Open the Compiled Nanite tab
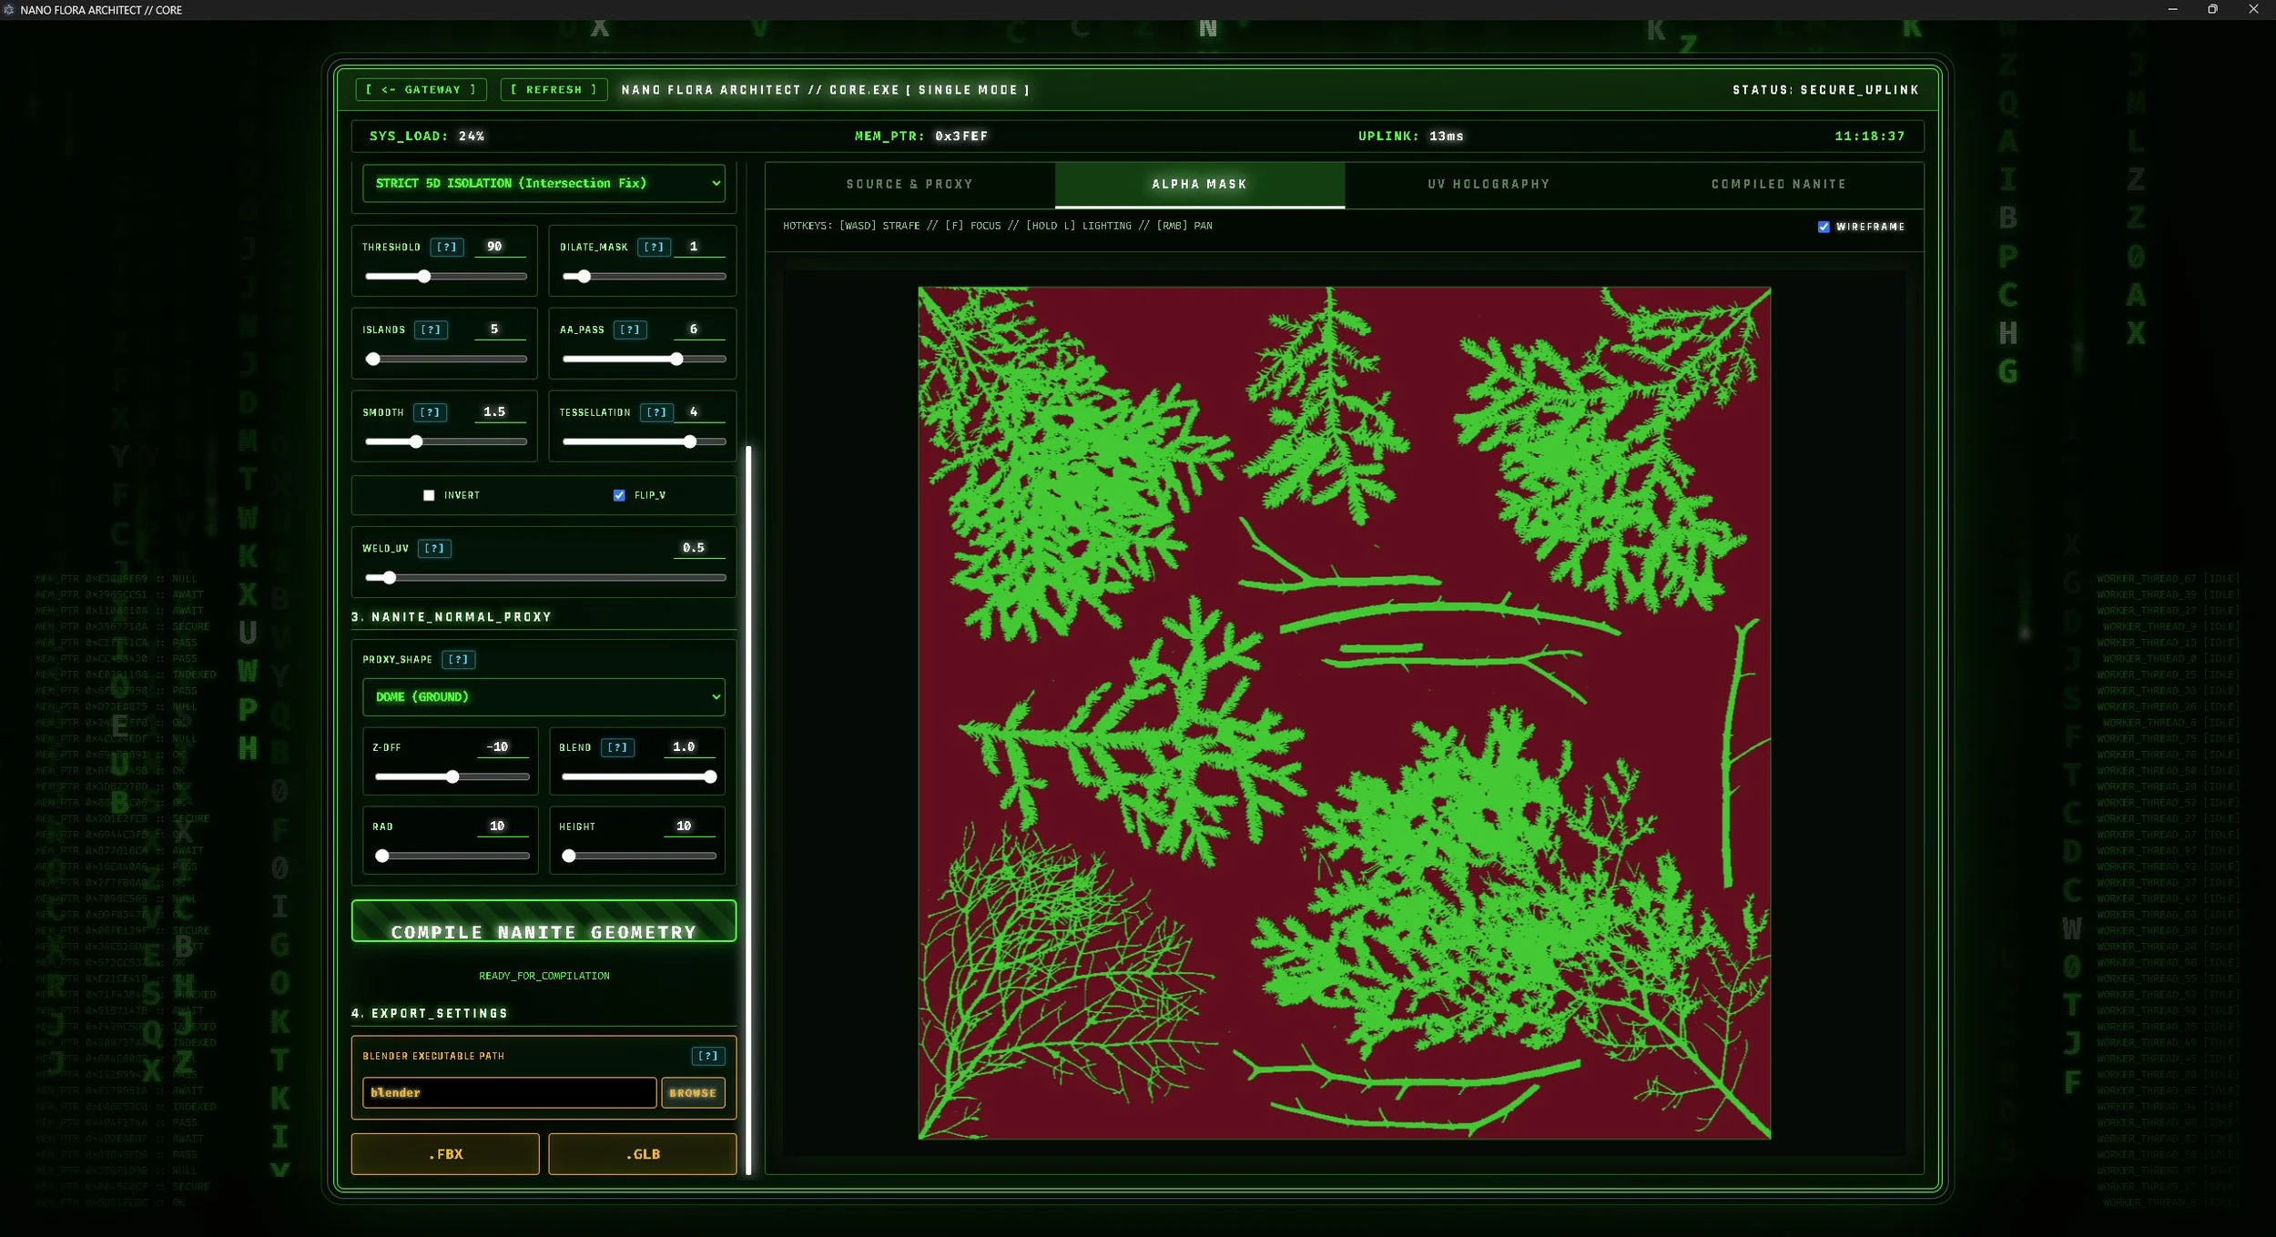 click(1778, 184)
